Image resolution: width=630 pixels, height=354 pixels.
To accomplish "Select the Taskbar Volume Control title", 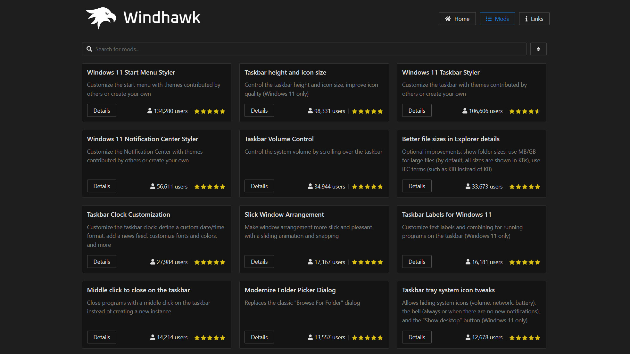I will 279,139.
